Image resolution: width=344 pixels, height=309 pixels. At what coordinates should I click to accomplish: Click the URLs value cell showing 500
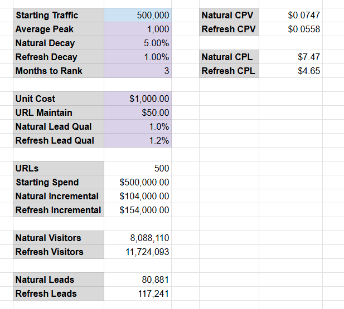tap(138, 169)
